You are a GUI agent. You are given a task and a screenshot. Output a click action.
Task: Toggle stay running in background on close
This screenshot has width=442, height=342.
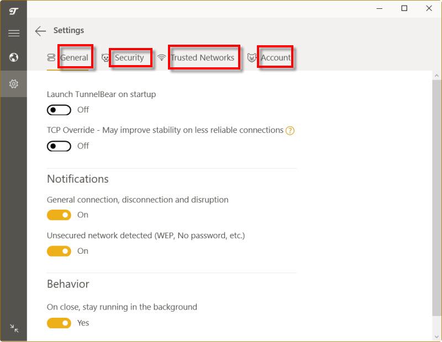[59, 323]
